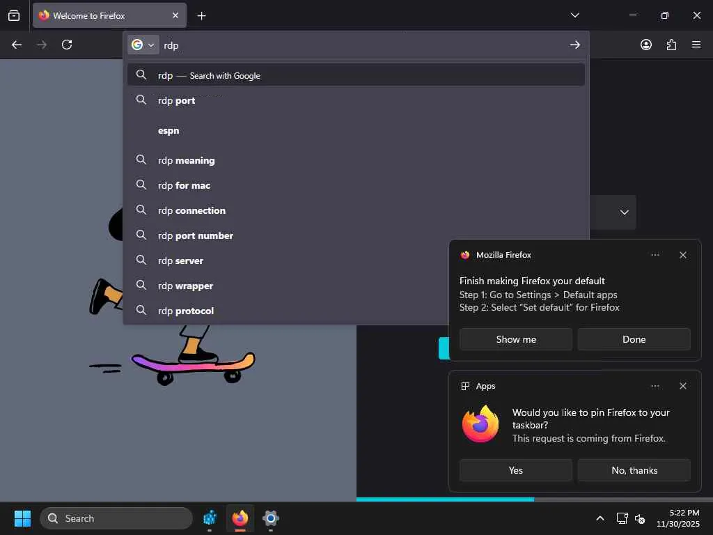713x535 pixels.
Task: Open a new tab with plus button
Action: 201,16
